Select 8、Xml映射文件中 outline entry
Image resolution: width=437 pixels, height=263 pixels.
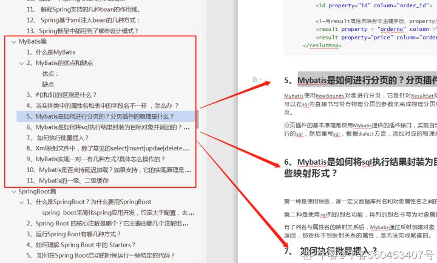[x=107, y=148]
